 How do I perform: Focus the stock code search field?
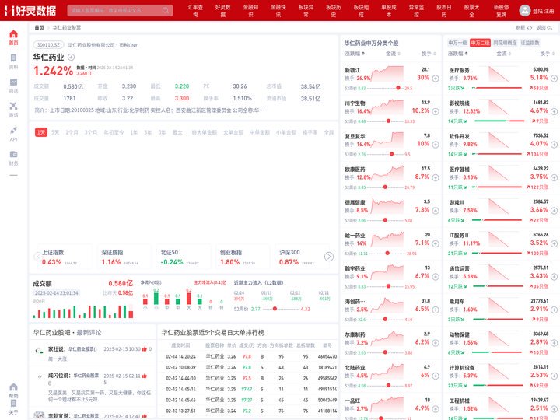[120, 10]
